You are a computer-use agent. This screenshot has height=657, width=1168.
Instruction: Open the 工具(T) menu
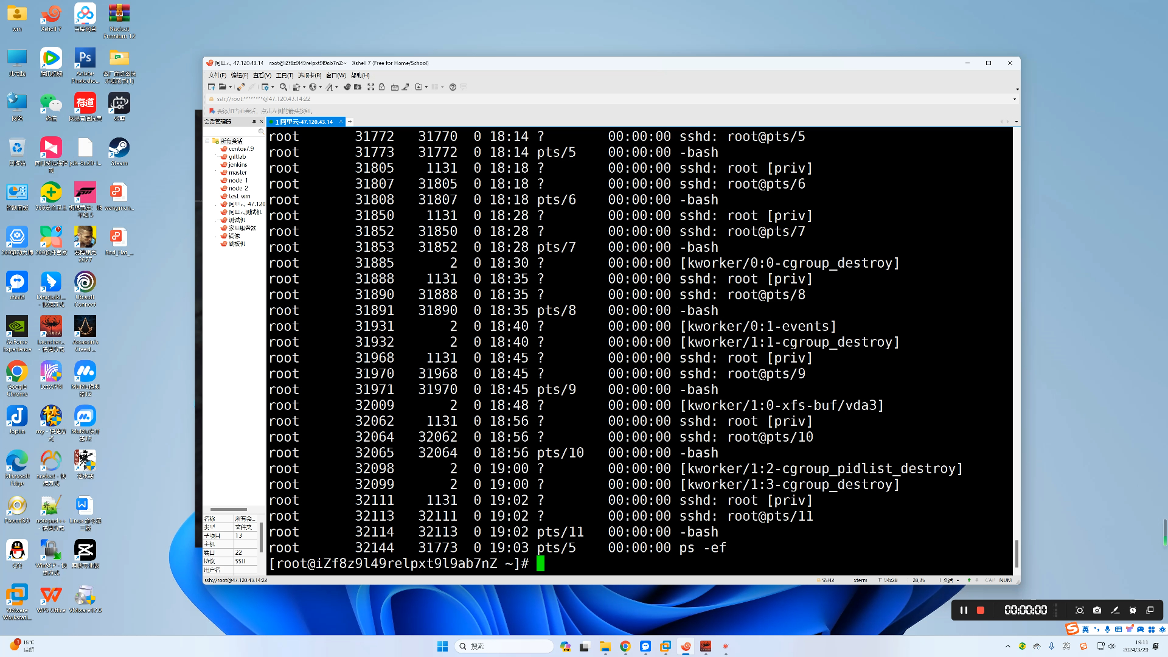tap(285, 75)
